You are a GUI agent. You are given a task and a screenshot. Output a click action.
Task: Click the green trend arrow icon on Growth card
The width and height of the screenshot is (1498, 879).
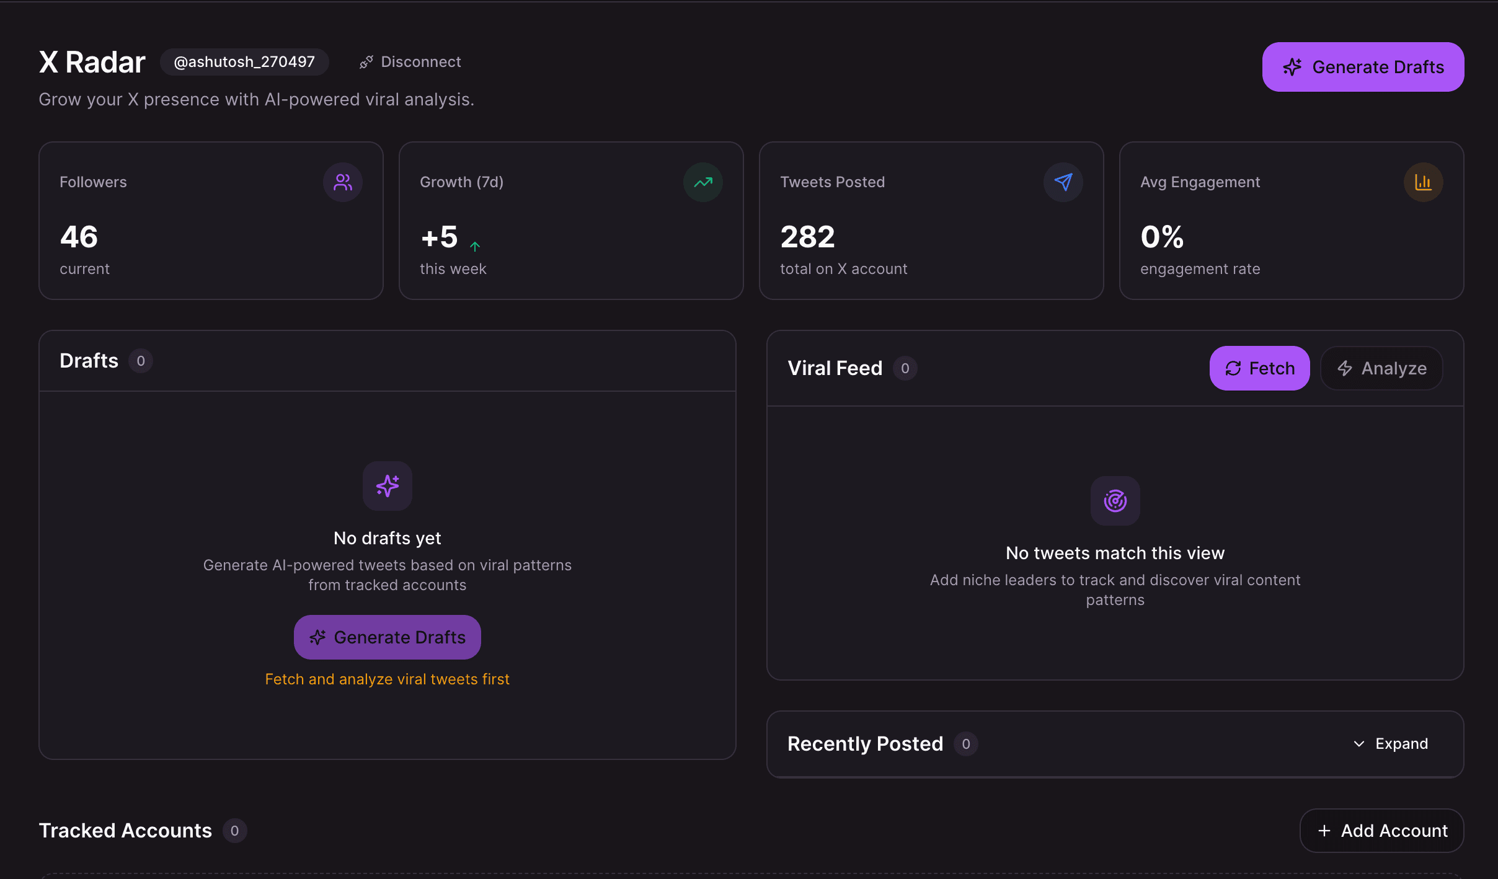pyautogui.click(x=702, y=182)
